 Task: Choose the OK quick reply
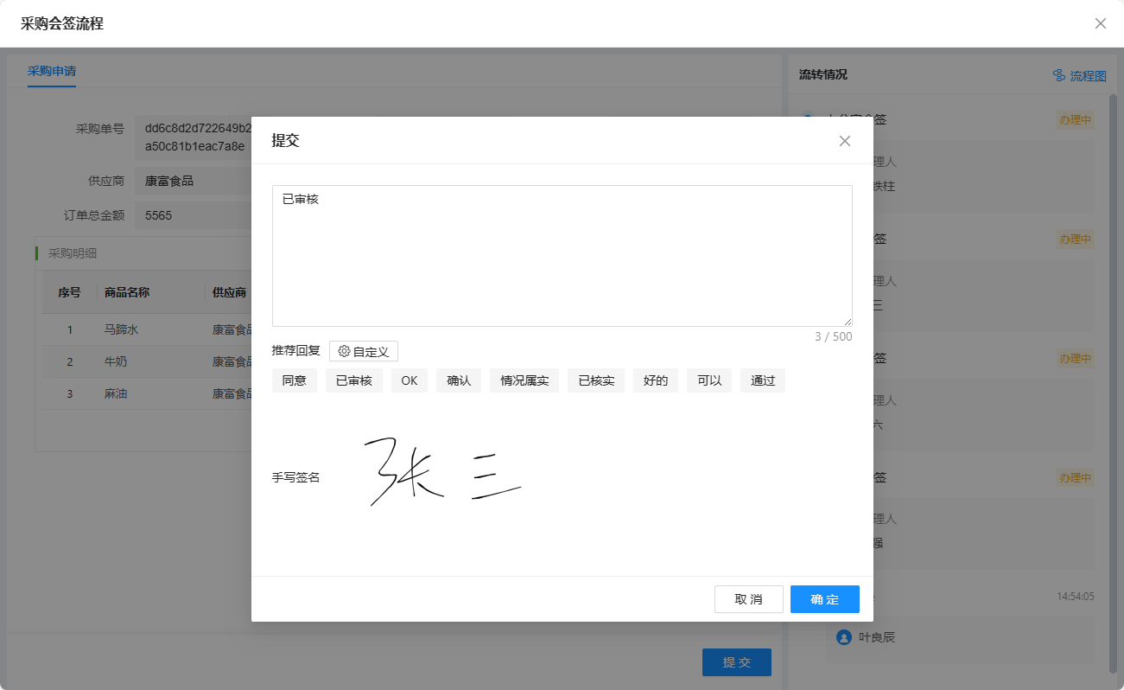click(x=410, y=380)
